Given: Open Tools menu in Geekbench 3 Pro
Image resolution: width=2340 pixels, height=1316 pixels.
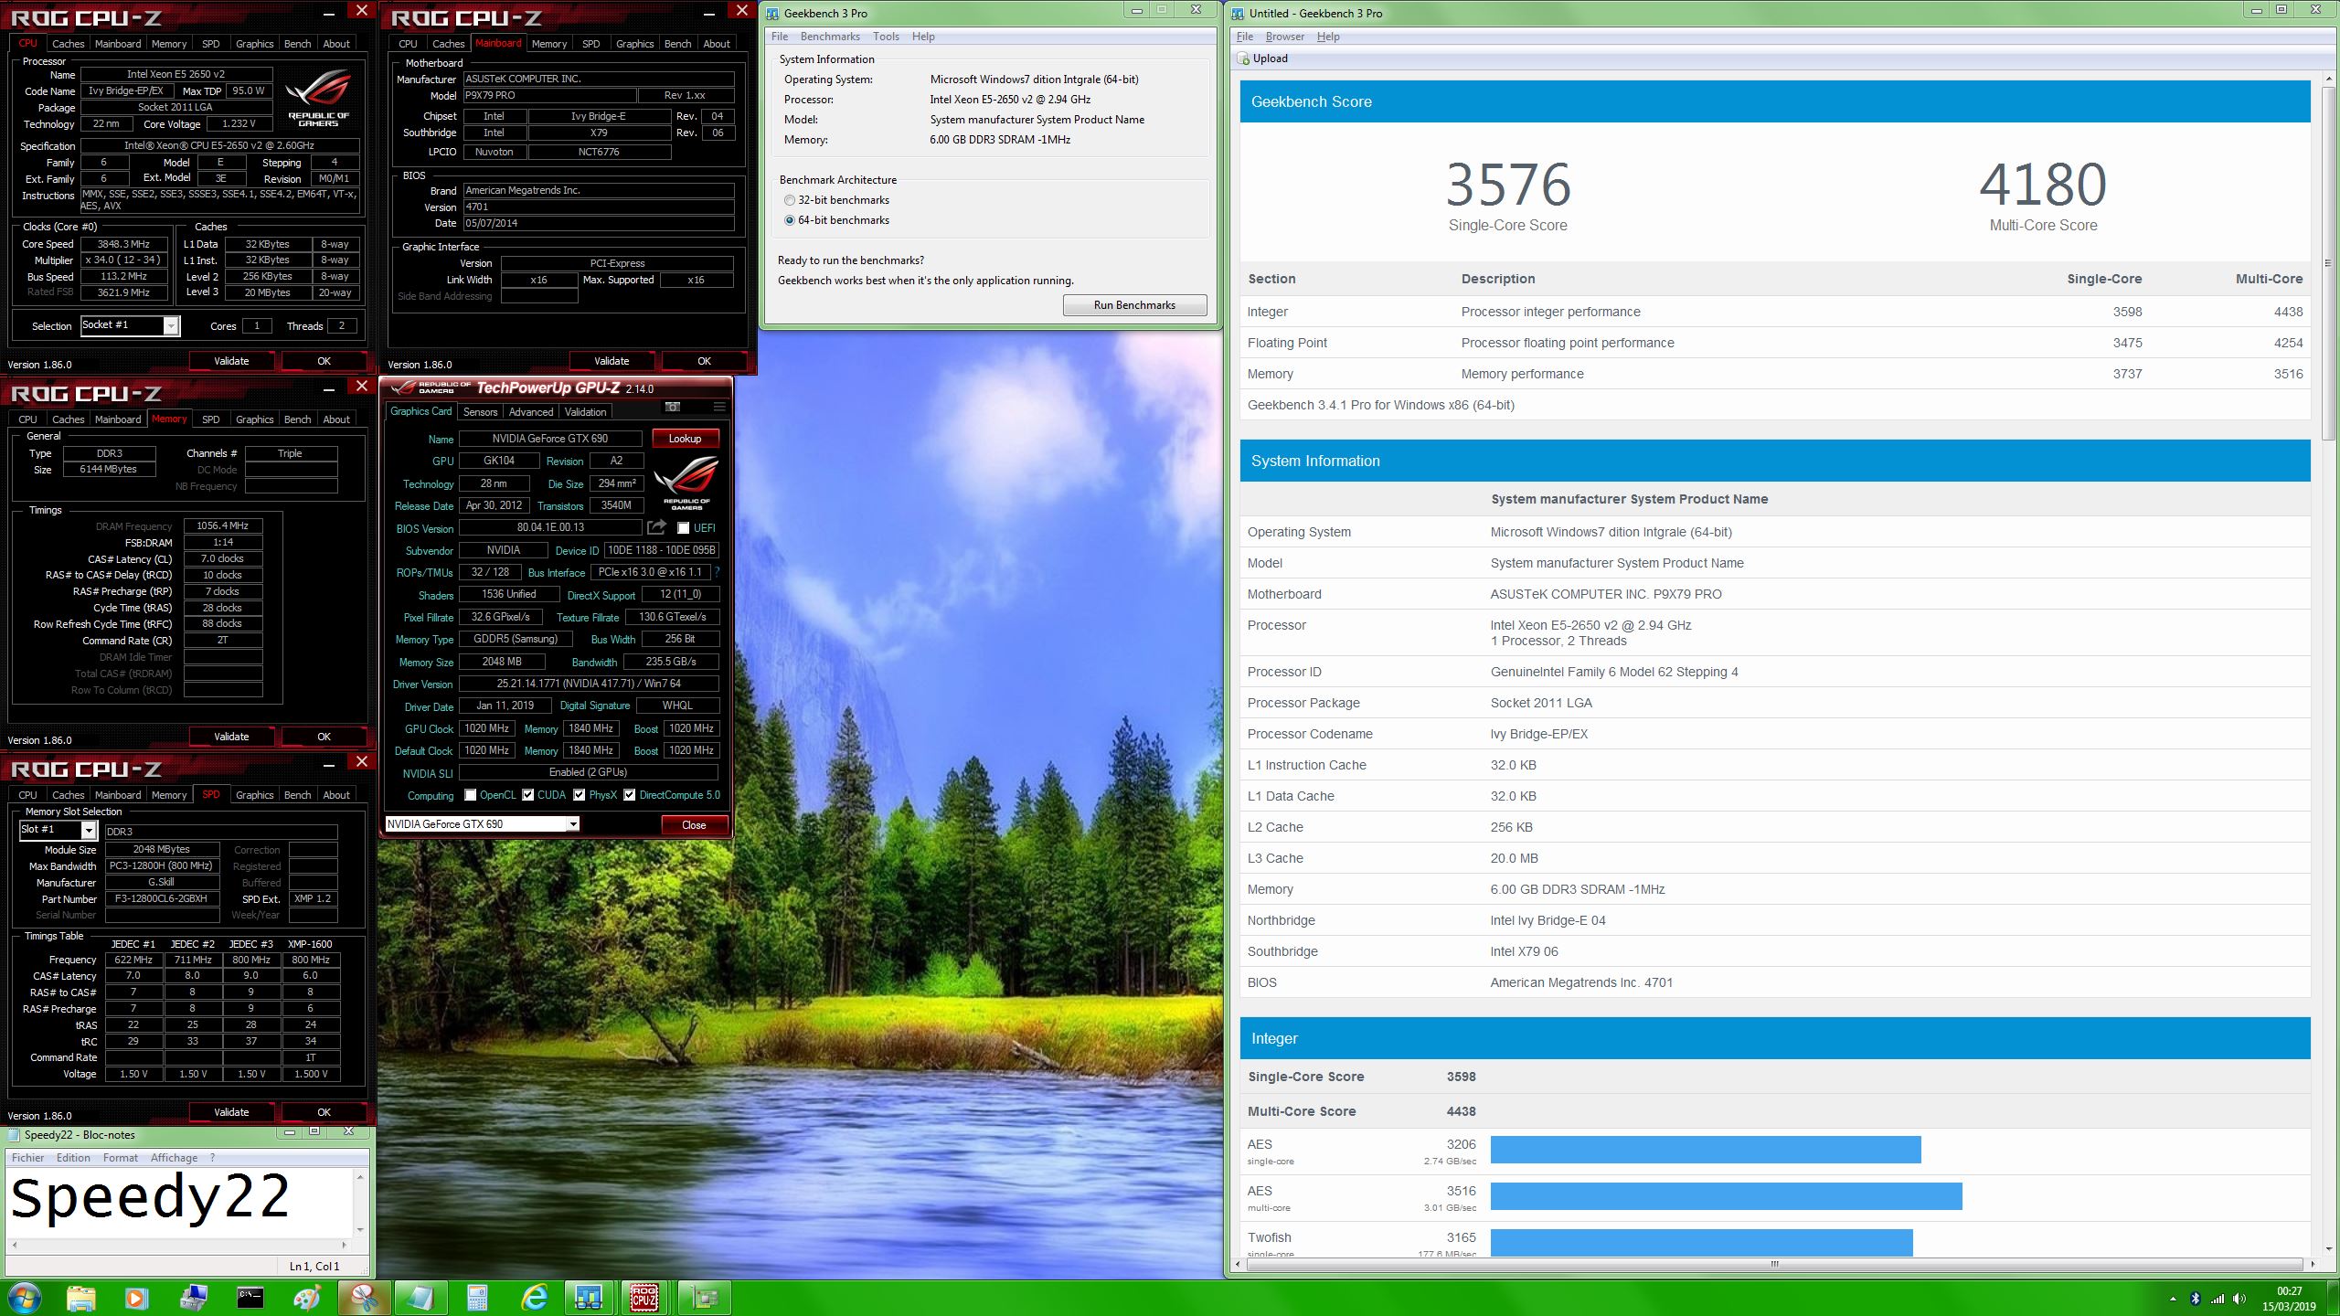Looking at the screenshot, I should coord(886,37).
